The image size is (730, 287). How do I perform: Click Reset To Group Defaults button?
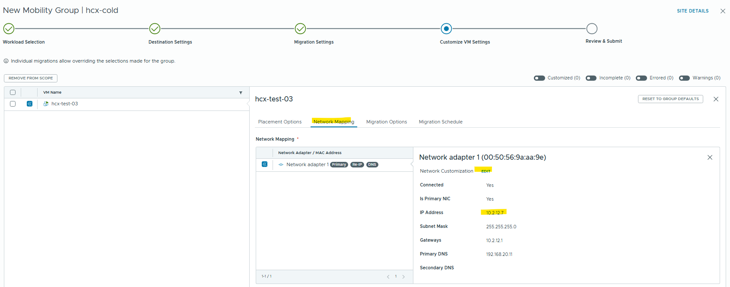click(670, 99)
